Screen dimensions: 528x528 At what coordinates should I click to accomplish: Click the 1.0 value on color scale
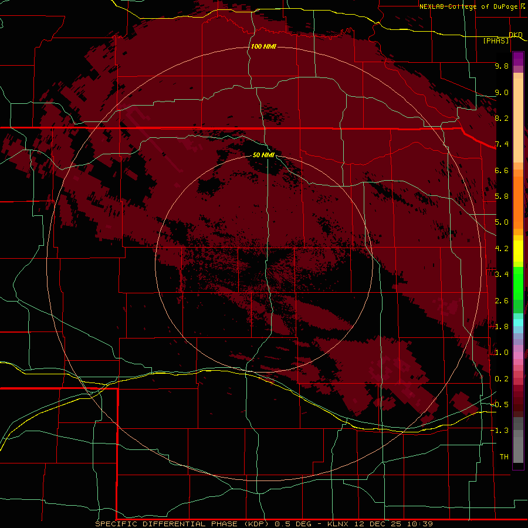(x=502, y=353)
